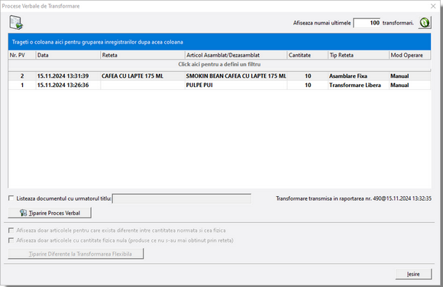Close the Procese Verbale de Transformare window
Screen dimensions: 443x287
433,6
